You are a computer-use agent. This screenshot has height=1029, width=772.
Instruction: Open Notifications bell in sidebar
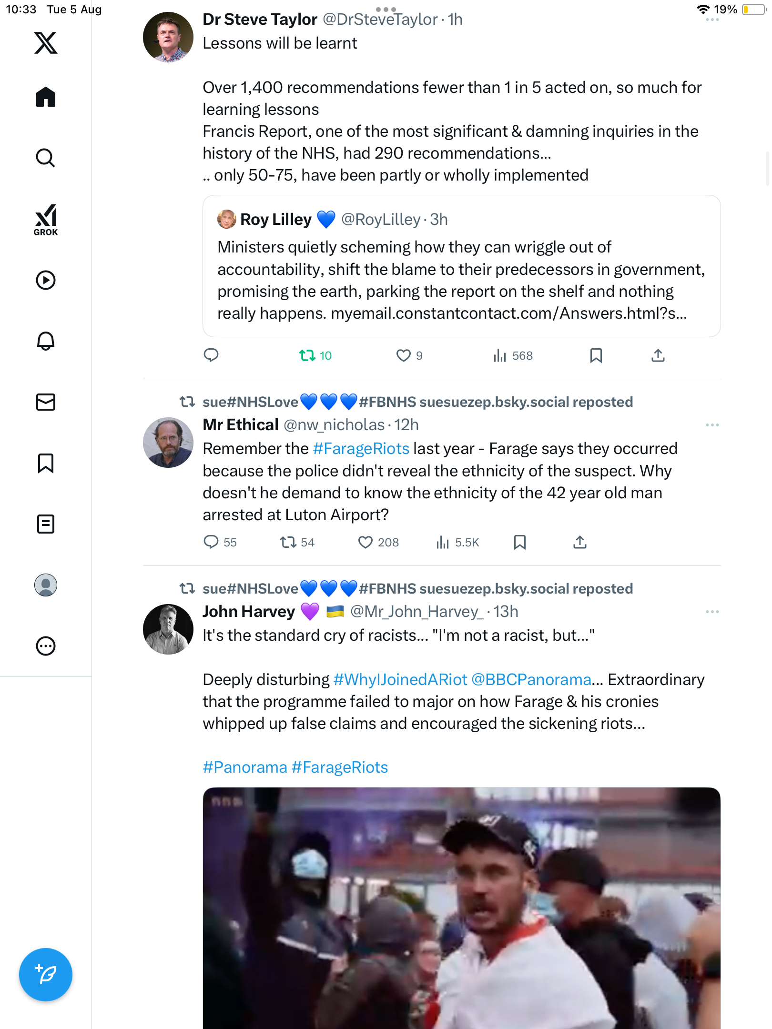pyautogui.click(x=46, y=341)
